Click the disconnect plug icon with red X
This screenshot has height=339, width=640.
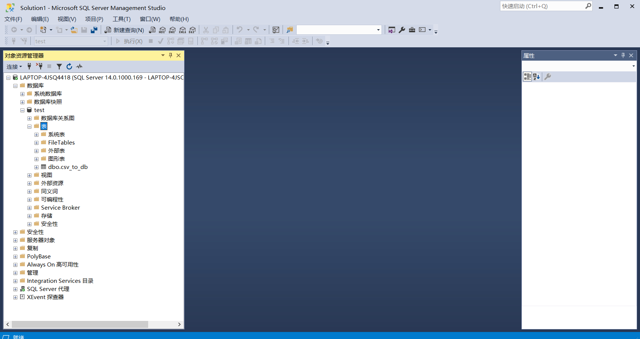tap(39, 66)
